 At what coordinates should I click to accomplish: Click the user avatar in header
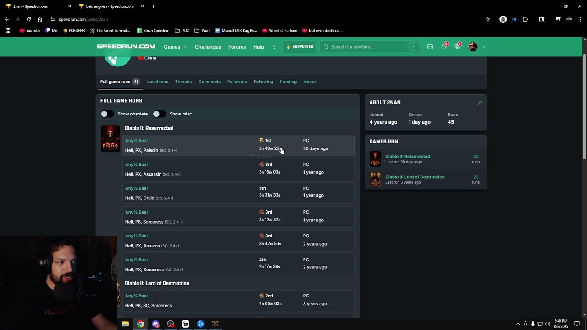pyautogui.click(x=473, y=47)
